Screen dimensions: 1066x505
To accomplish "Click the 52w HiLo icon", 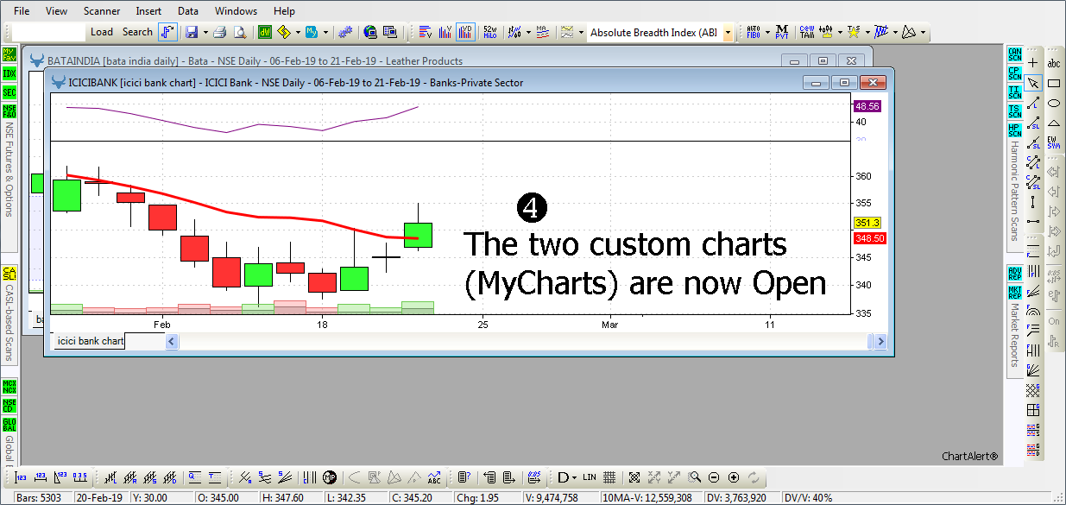I will (x=490, y=32).
